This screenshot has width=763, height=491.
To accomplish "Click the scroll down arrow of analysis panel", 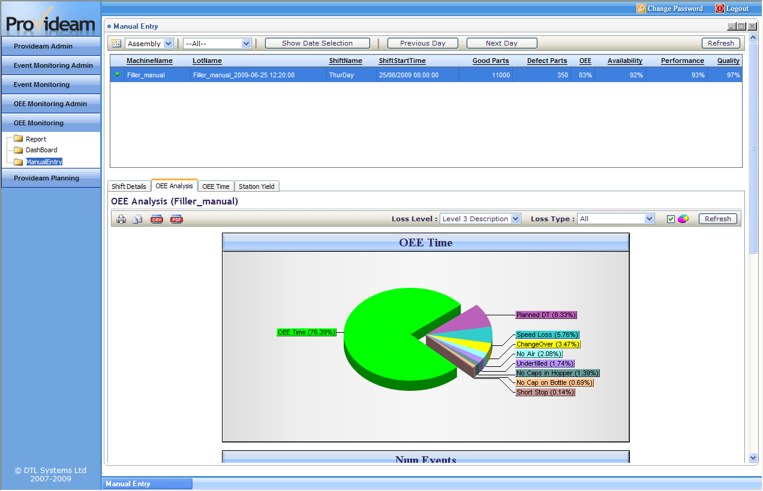I will 753,458.
